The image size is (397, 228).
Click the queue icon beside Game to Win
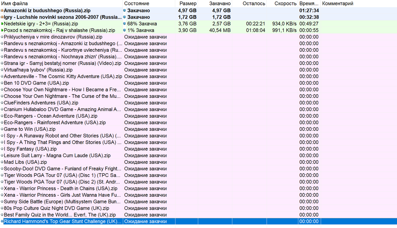pos(2,129)
